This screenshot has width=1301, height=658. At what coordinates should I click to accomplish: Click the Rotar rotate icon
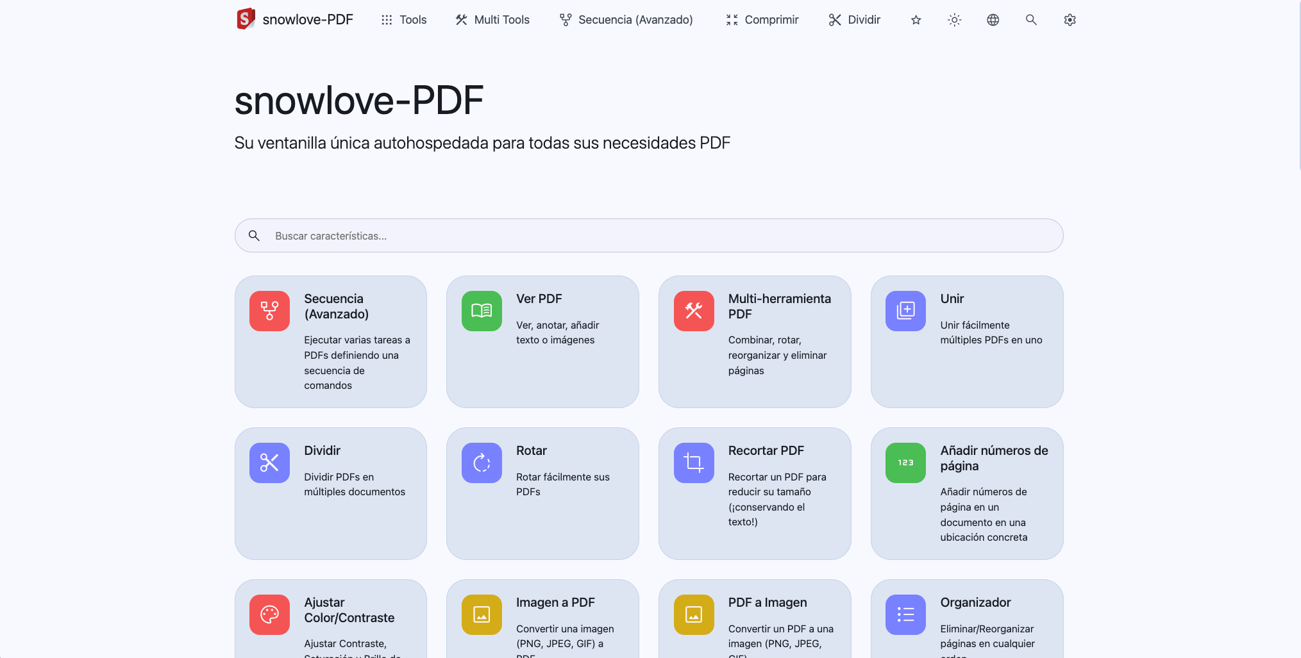pos(482,463)
